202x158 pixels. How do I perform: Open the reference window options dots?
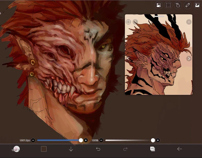(x=135, y=22)
